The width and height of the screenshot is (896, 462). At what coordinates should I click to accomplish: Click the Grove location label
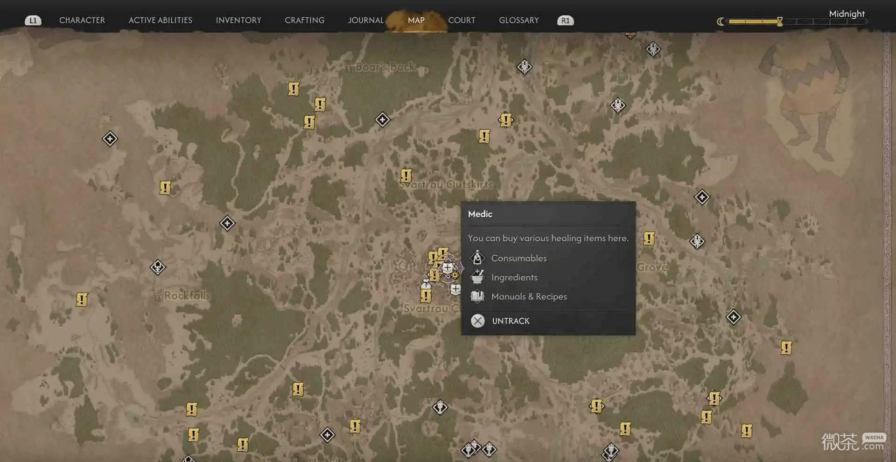coord(652,267)
